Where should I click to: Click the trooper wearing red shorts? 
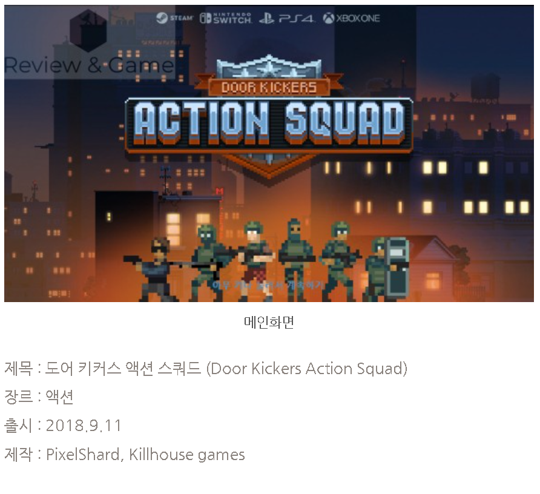coord(256,261)
